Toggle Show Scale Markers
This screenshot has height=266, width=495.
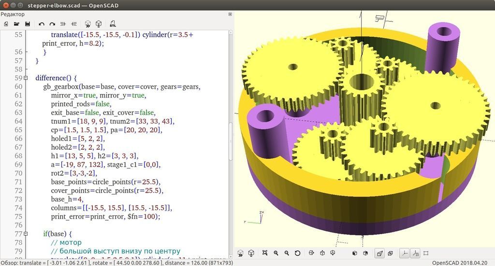coord(415,253)
